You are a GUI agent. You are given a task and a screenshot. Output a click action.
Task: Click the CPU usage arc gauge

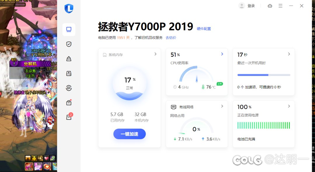(197, 74)
